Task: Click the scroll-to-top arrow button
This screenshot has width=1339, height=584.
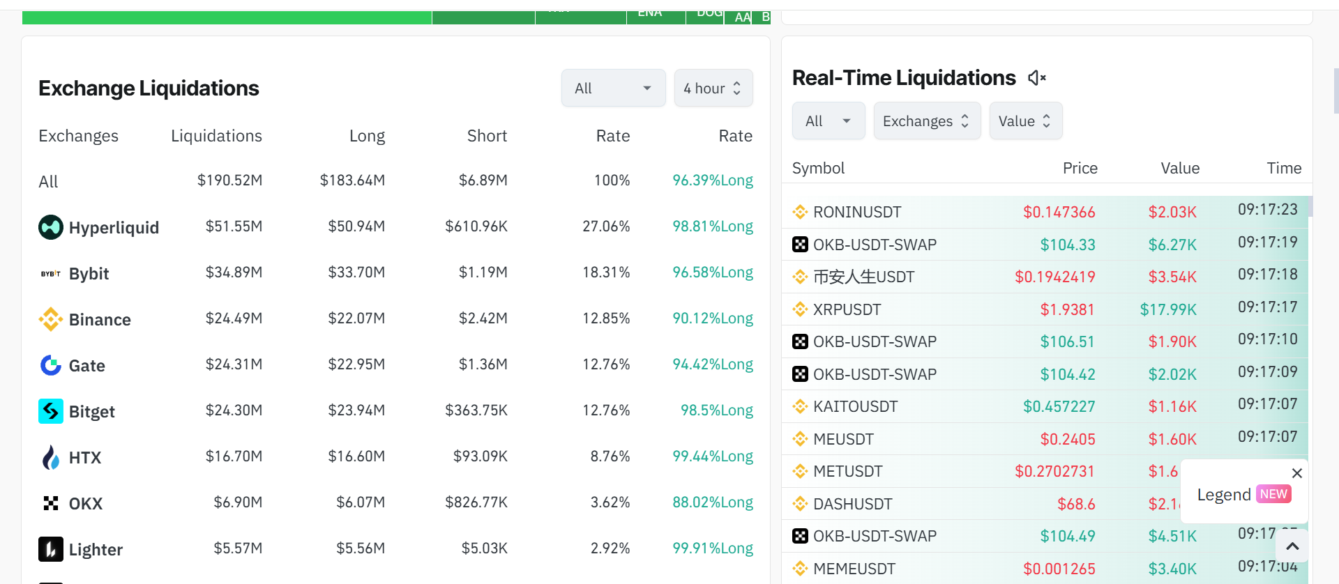Action: pyautogui.click(x=1292, y=546)
